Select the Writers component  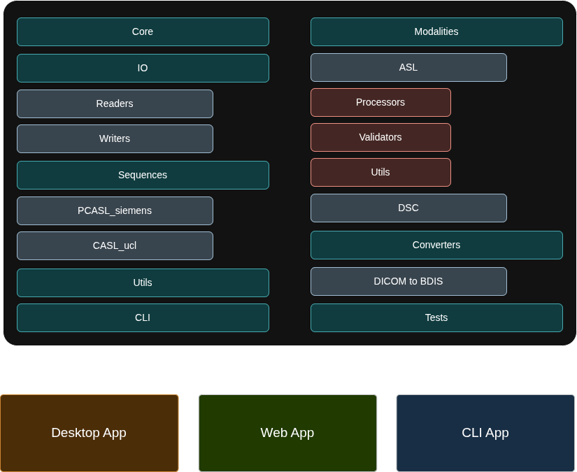pyautogui.click(x=115, y=138)
